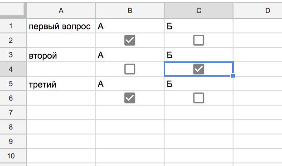Viewport: 282px width, 166px height.
Task: Click the highlighted column C header
Action: (199, 10)
